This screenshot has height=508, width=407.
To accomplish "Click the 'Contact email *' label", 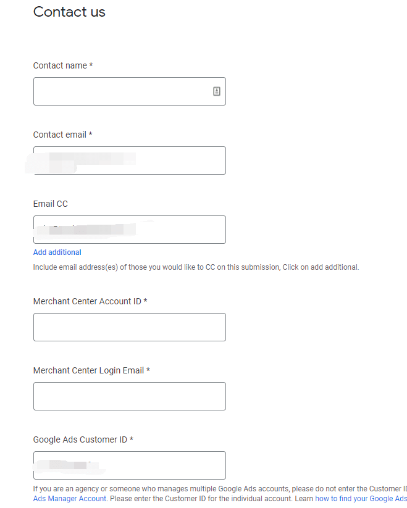I will click(62, 135).
